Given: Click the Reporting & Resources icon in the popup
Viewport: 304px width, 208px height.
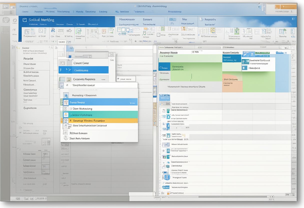Looking at the screenshot, I should tap(66, 95).
